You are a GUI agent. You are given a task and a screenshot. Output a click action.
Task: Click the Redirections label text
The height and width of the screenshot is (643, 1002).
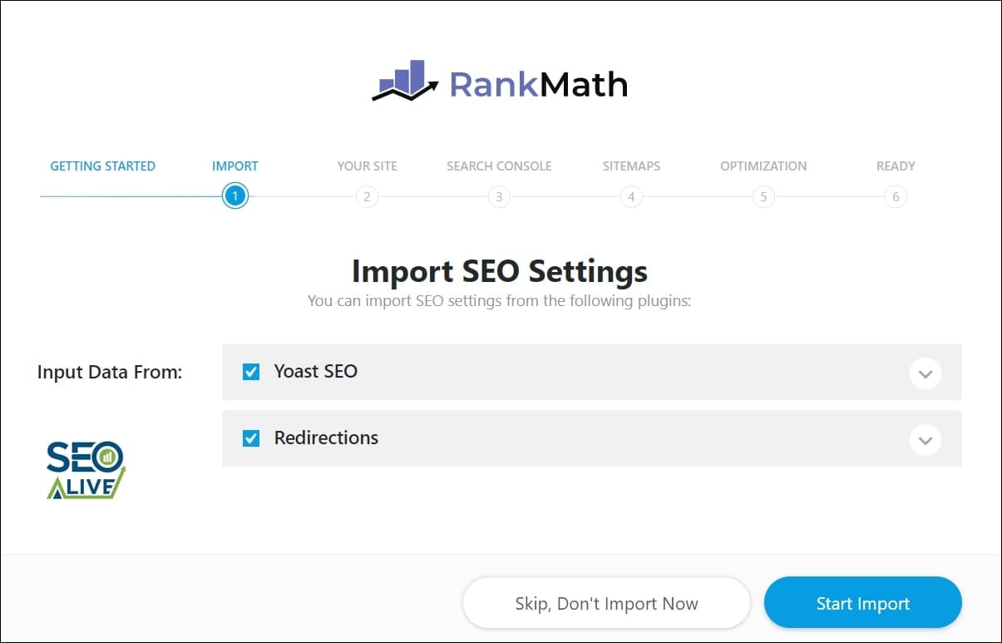pyautogui.click(x=326, y=438)
